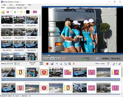Click the blue Play button
This screenshot has height=97, width=123.
pyautogui.click(x=52, y=59)
